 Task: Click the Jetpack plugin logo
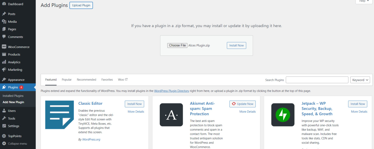click(x=283, y=115)
